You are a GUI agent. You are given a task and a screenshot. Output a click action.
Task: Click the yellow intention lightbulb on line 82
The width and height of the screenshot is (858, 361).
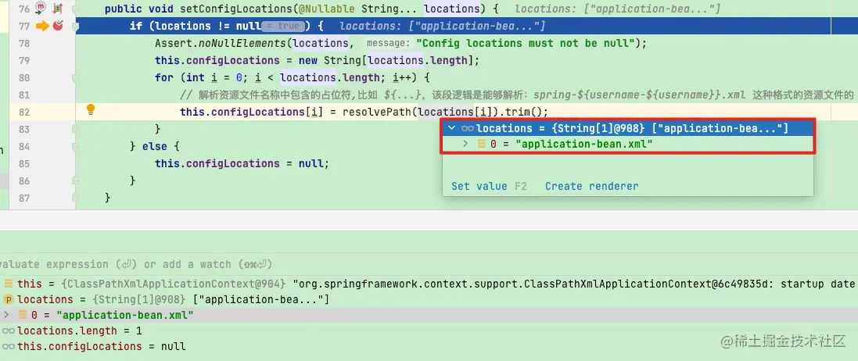click(x=92, y=110)
